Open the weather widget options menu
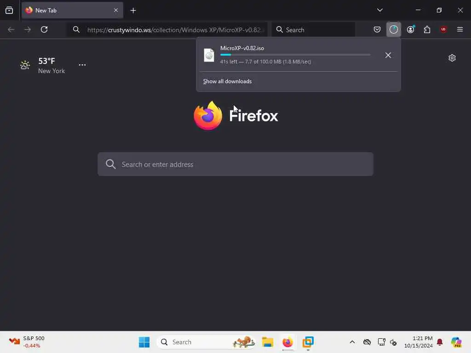Image resolution: width=471 pixels, height=353 pixels. pyautogui.click(x=82, y=65)
